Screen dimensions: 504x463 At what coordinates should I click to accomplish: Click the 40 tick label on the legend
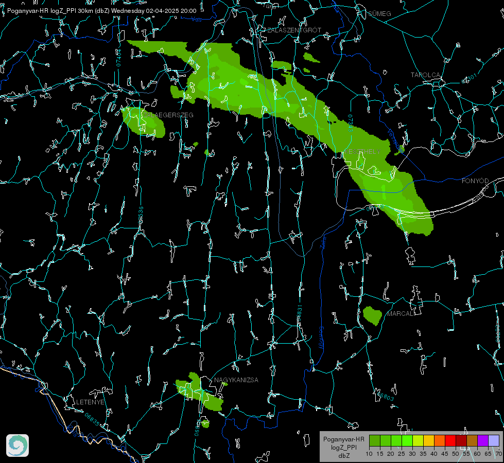coord(434,454)
